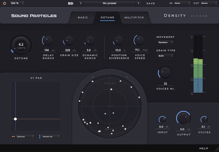Click the No preset name field
Image resolution: width=219 pixels, height=152 pixels.
tap(109, 3)
